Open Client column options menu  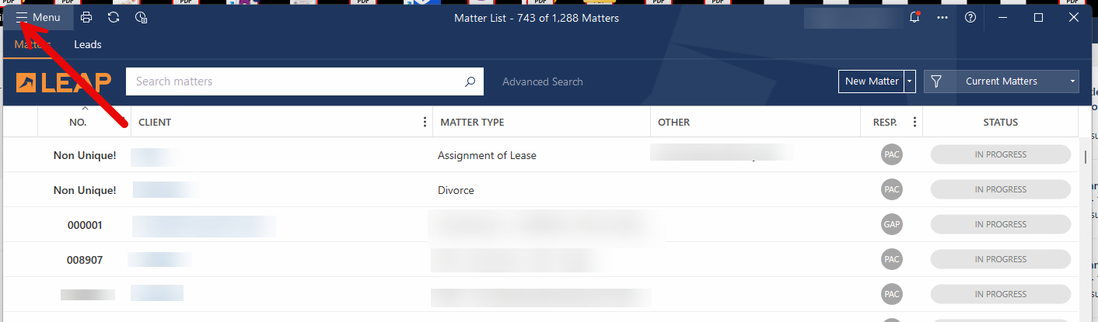coord(425,122)
